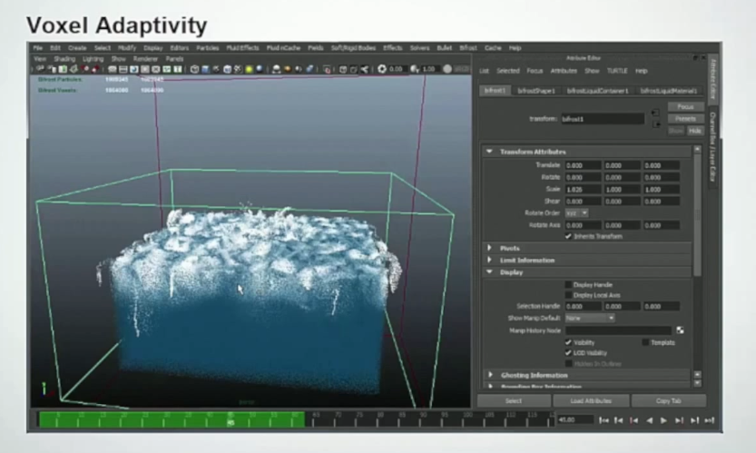The width and height of the screenshot is (756, 453).
Task: Go to the start of the playback range
Action: click(604, 420)
